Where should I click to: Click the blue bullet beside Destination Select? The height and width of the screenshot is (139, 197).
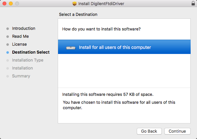[8, 52]
